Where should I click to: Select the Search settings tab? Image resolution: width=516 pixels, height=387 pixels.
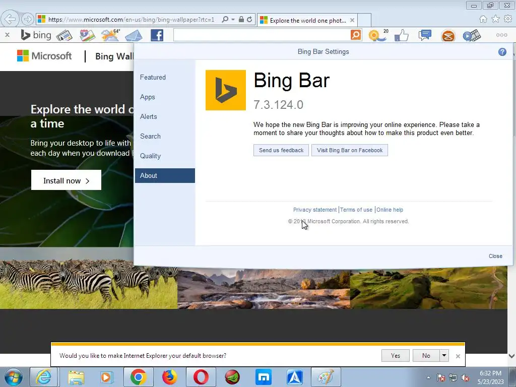165,136
